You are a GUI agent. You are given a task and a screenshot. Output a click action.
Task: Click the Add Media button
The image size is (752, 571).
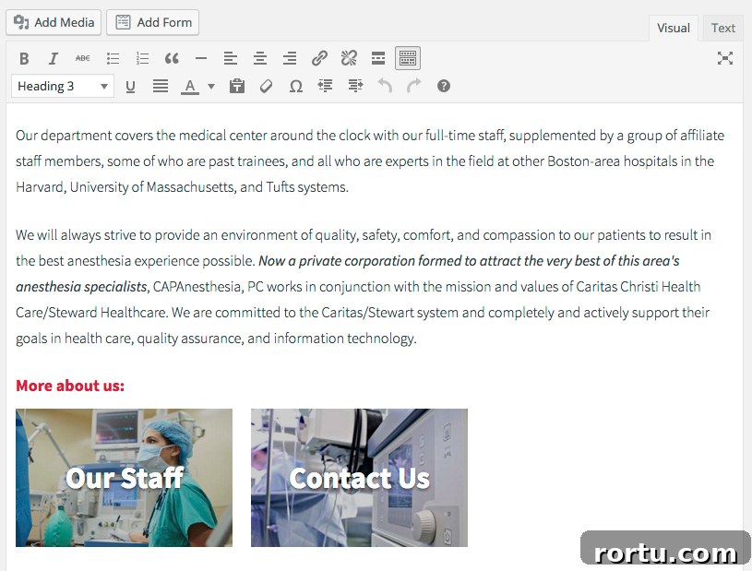tap(54, 22)
